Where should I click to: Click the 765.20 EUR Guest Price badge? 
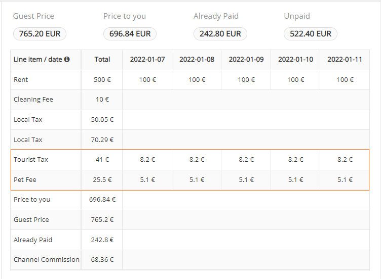coord(40,34)
